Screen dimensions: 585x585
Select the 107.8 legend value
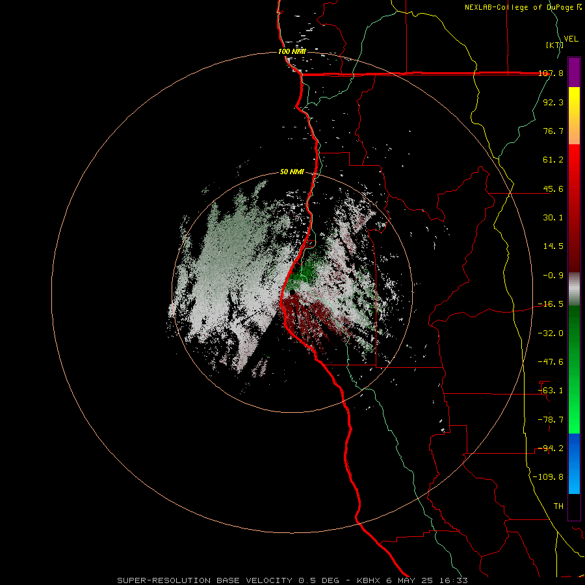click(x=551, y=73)
